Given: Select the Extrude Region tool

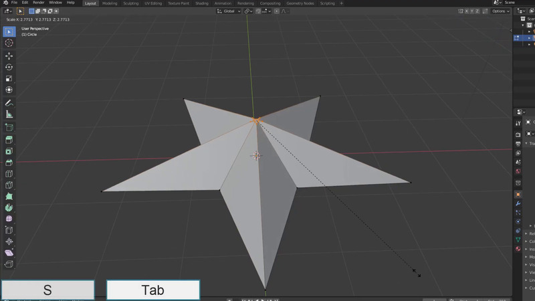Looking at the screenshot, I should (x=9, y=139).
